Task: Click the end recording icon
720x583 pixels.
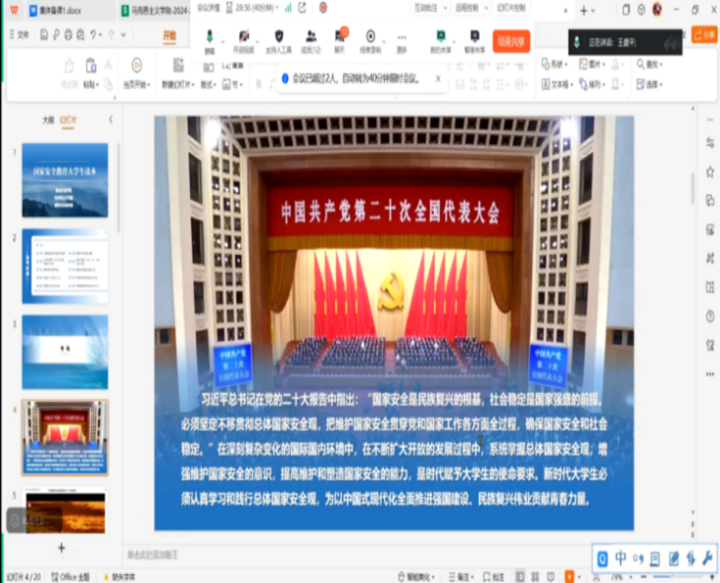Action: 370,41
